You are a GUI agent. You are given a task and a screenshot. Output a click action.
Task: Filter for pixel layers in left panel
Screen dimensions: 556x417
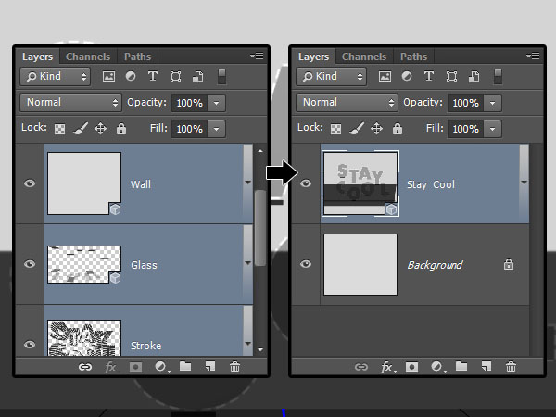pos(108,77)
